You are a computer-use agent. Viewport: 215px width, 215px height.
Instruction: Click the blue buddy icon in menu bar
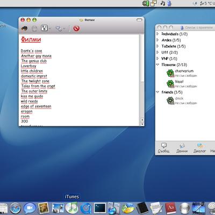click(x=169, y=3)
